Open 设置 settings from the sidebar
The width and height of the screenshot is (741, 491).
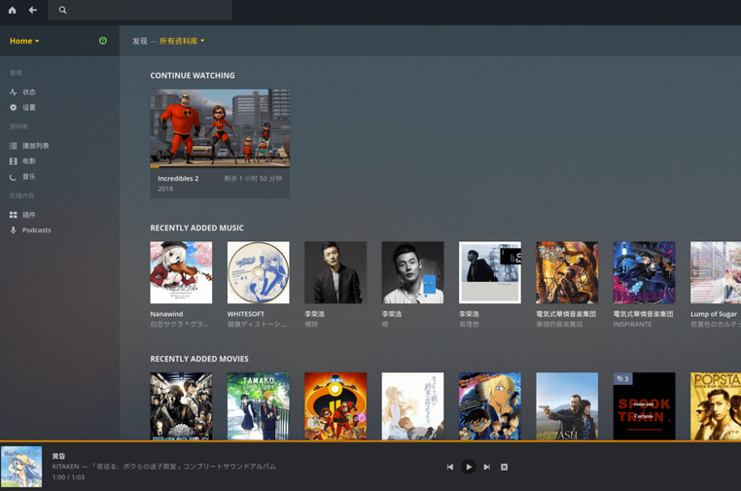tap(28, 108)
